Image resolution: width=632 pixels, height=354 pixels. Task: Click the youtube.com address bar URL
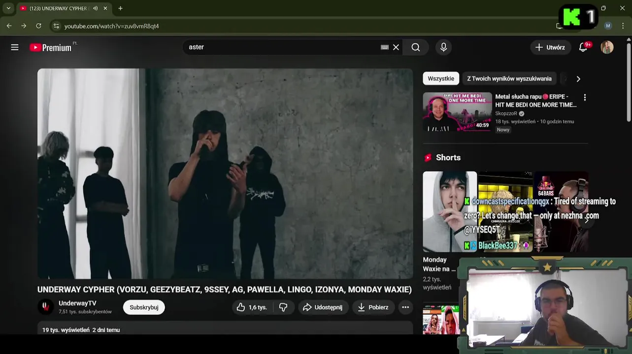[112, 26]
